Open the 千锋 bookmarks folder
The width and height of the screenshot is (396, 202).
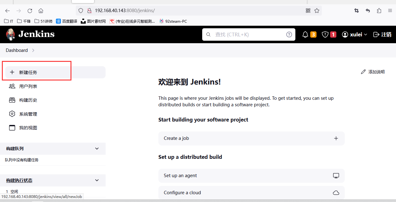(24, 21)
